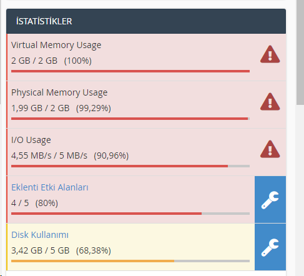304x276 pixels.
Task: Click the Virtual Memory Usage progress bar
Action: [x=130, y=71]
